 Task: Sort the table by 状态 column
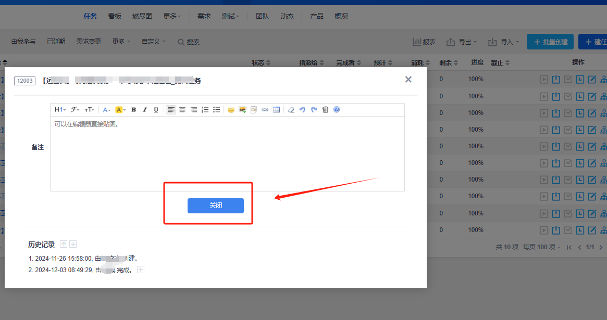(x=261, y=62)
